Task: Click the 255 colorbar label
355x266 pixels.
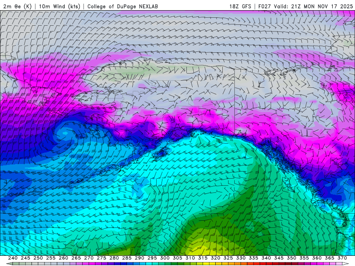Action: coord(51,258)
